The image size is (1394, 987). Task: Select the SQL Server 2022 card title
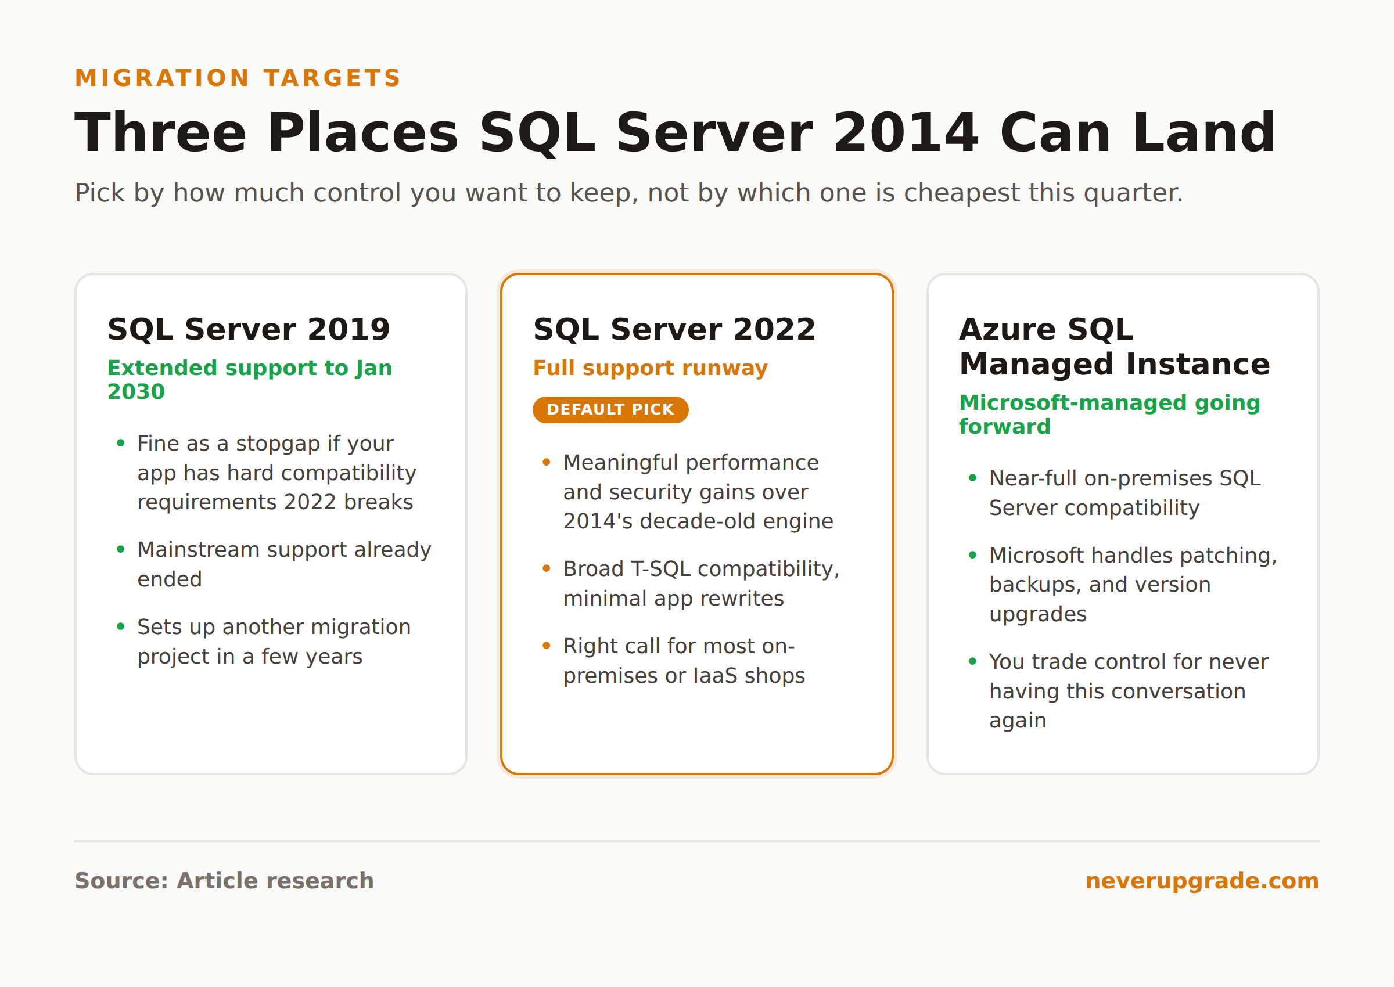[674, 329]
